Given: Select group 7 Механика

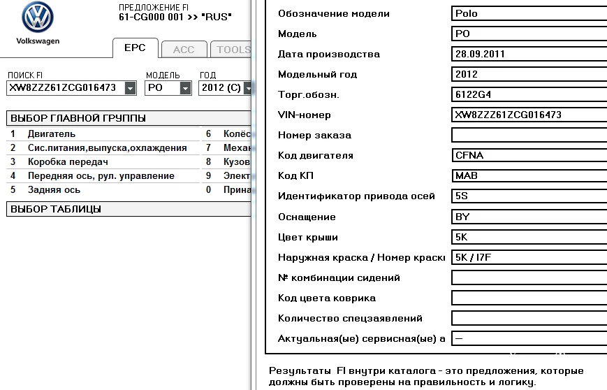Looking at the screenshot, I should click(x=226, y=148).
